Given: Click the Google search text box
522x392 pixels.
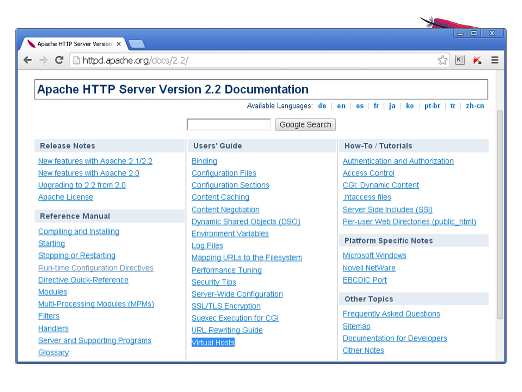Looking at the screenshot, I should [x=229, y=125].
